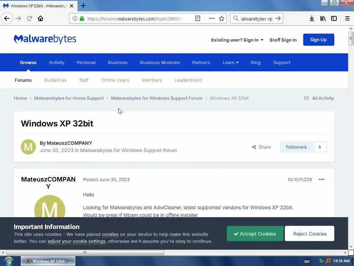Reload the page with the refresh icon
The height and width of the screenshot is (266, 354).
[29, 18]
